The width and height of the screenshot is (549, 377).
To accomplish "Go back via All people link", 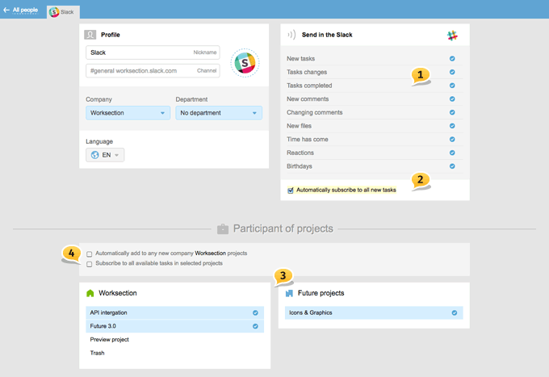I will tap(25, 10).
